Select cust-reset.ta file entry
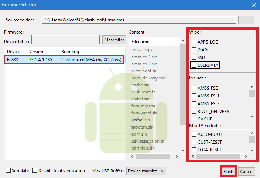Screen dimensions: 260x178 143,92
